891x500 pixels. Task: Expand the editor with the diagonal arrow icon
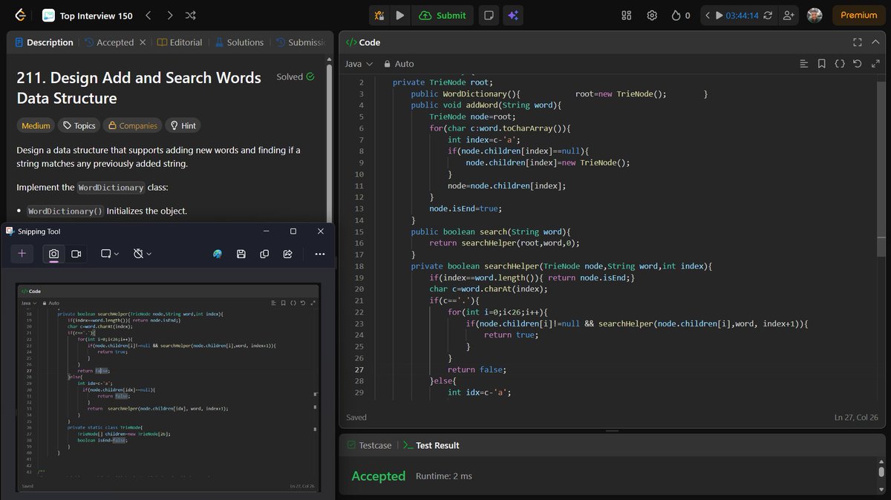coord(875,64)
